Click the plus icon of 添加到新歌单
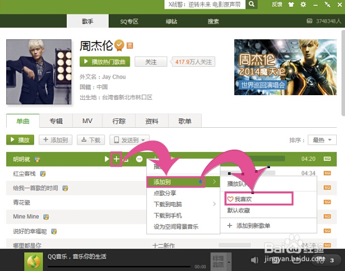The width and height of the screenshot is (345, 271). (x=230, y=225)
